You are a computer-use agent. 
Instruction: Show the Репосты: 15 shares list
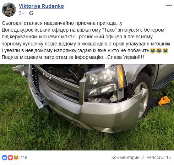tap(159, 158)
